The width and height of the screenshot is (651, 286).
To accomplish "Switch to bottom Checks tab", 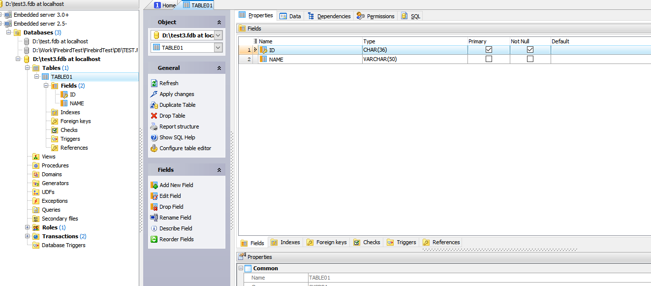I will coord(367,242).
